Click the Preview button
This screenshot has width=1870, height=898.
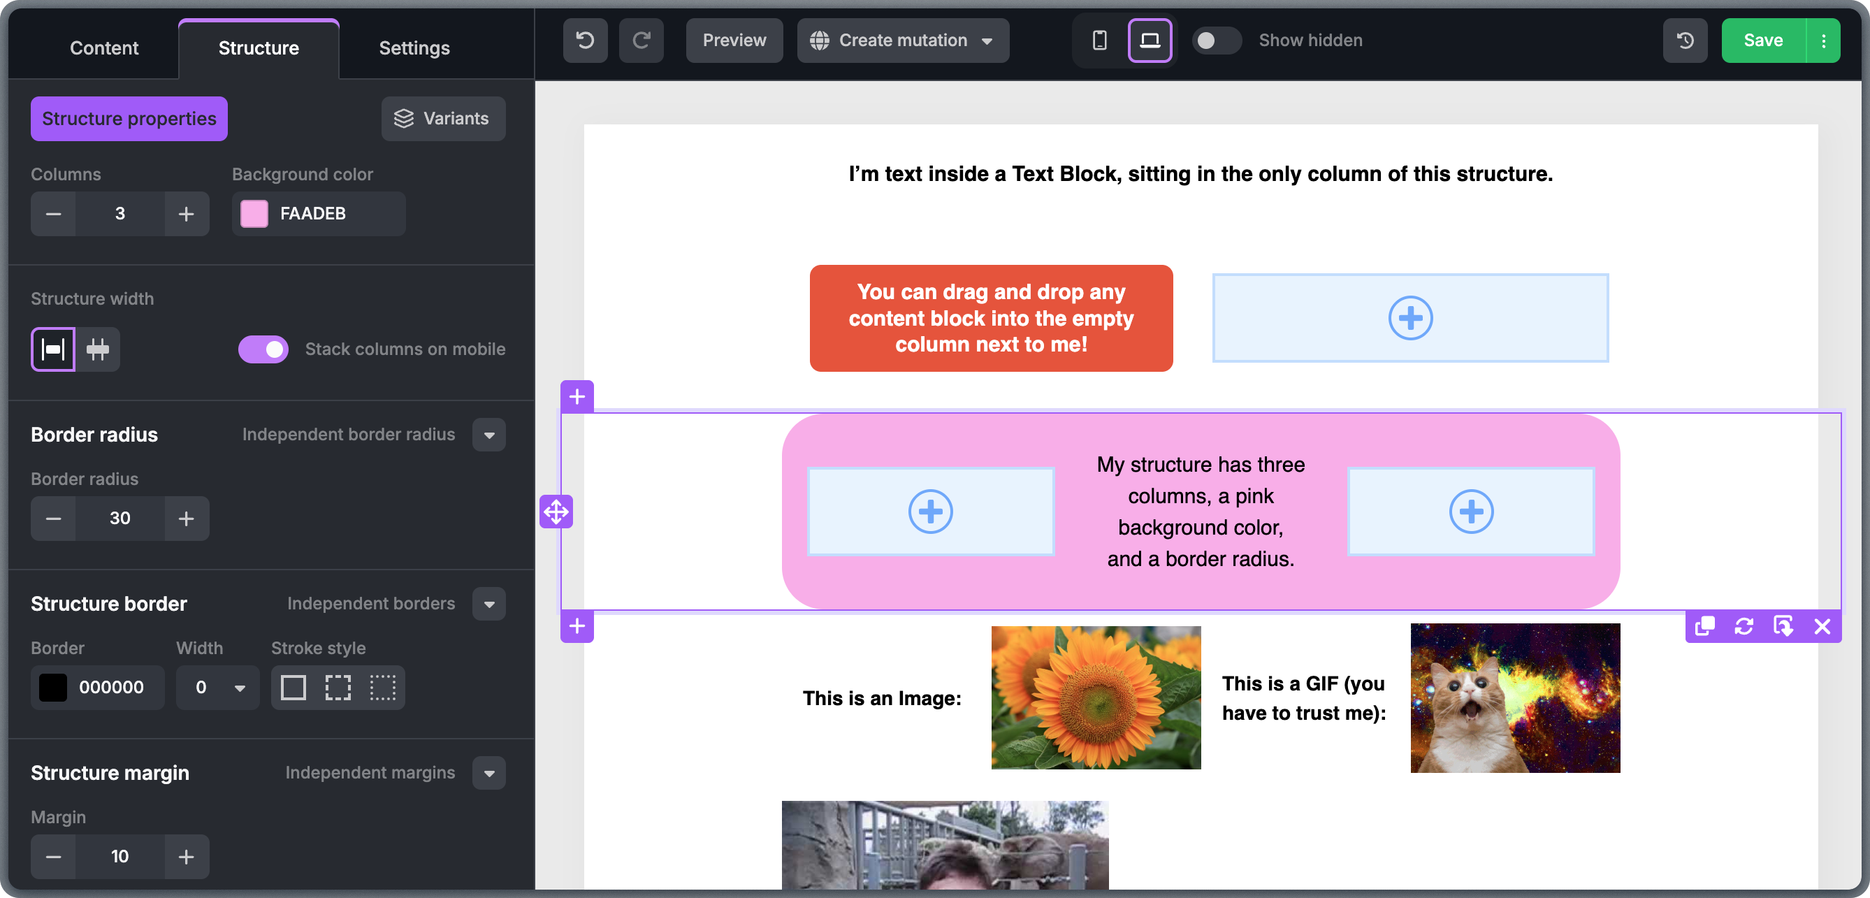click(734, 41)
